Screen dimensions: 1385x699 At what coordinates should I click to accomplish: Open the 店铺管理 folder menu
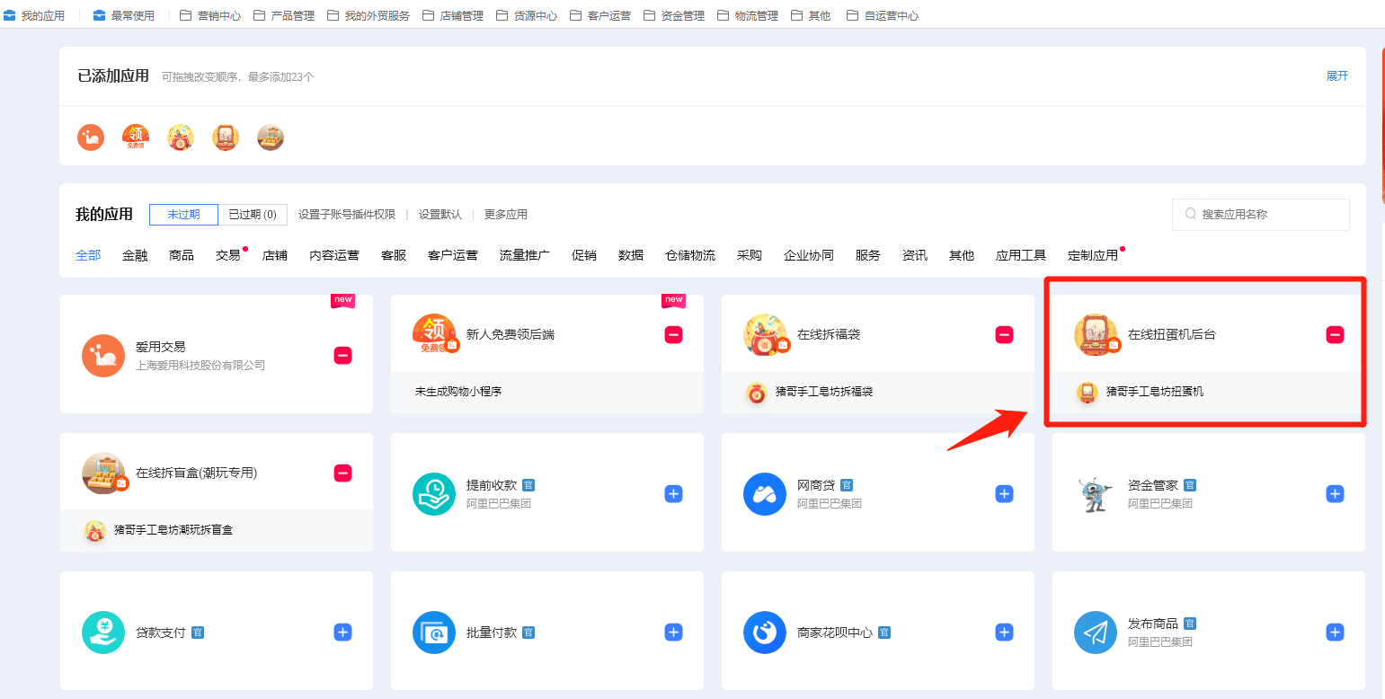pos(453,15)
